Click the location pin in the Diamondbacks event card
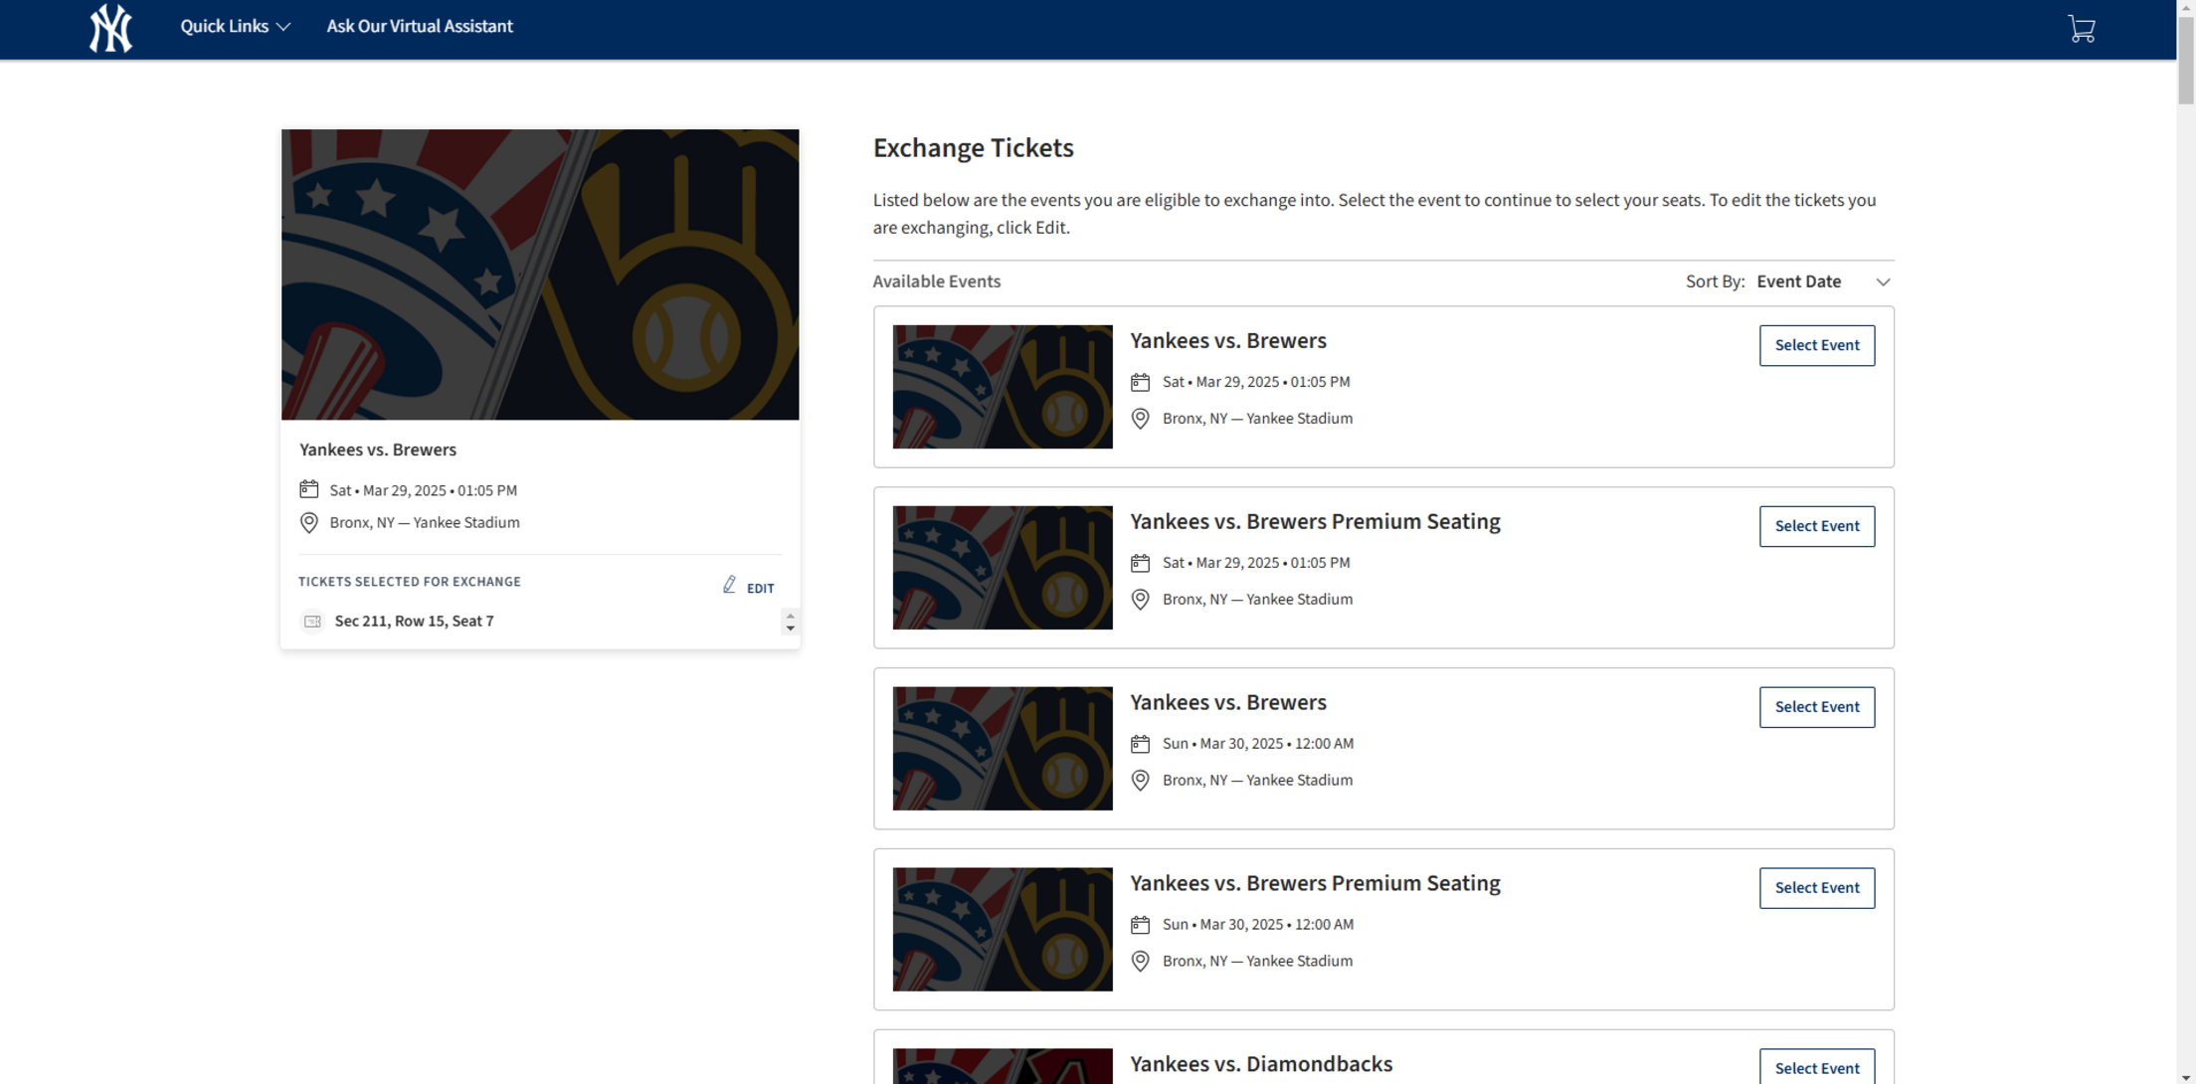This screenshot has height=1084, width=2196. tap(1141, 1081)
